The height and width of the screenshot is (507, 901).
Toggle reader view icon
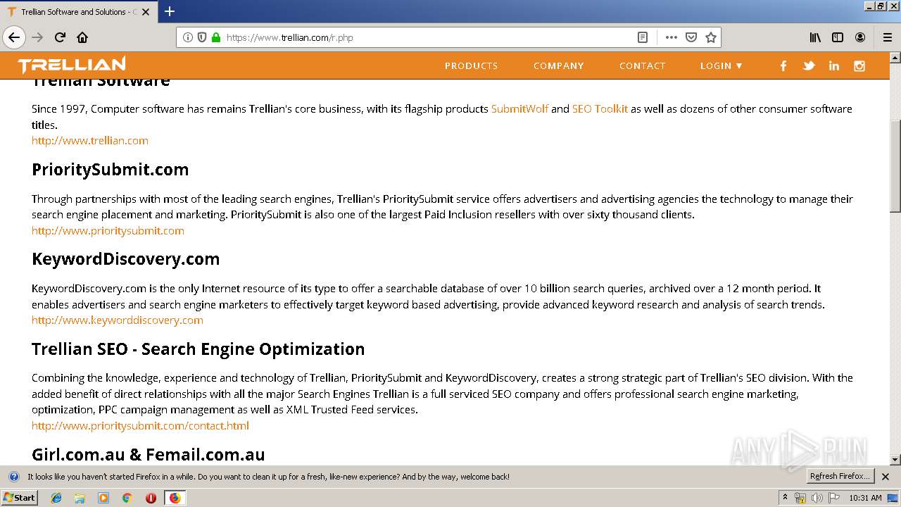643,37
